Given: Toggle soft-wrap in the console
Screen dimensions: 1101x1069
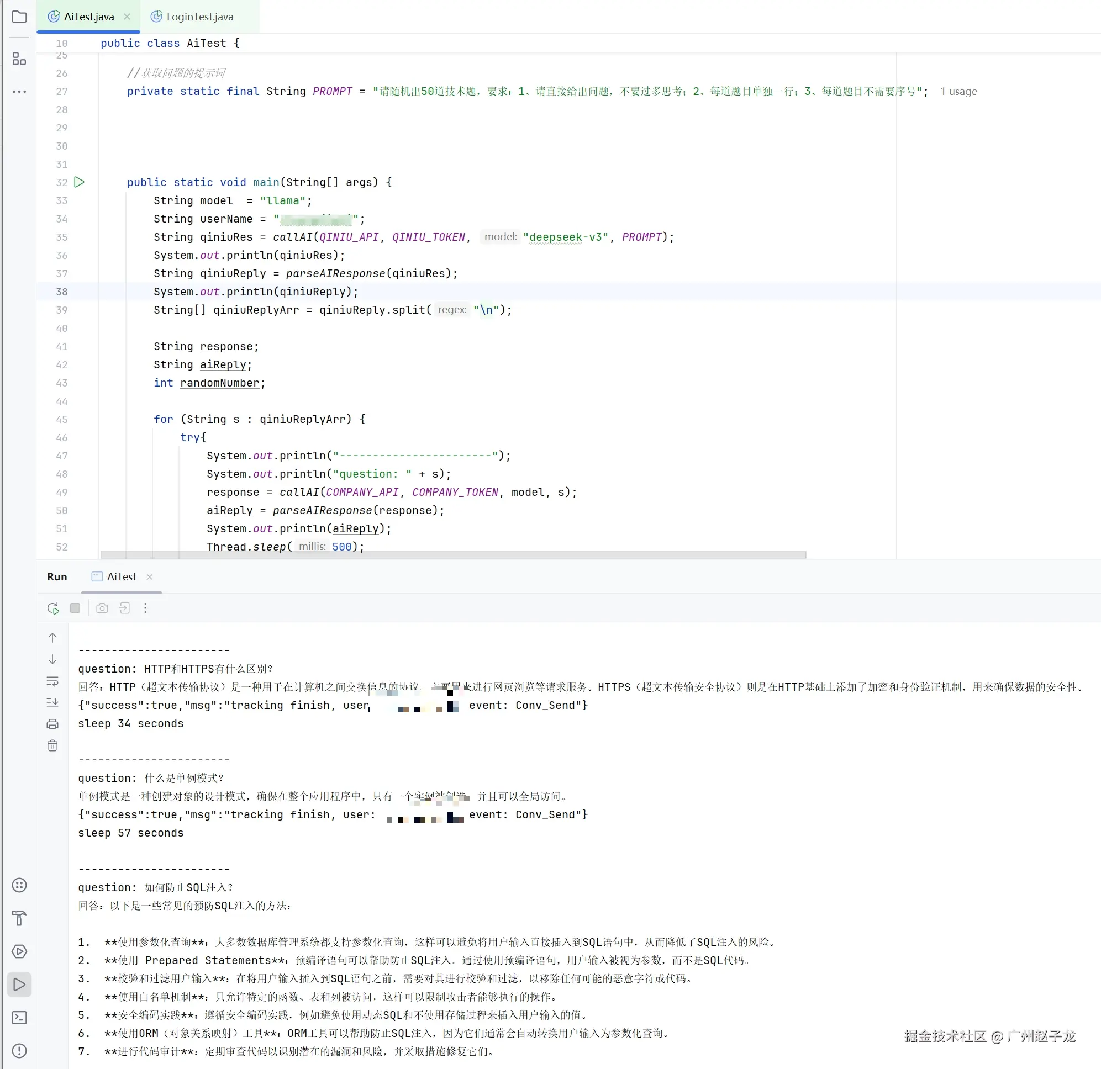Looking at the screenshot, I should click(53, 681).
